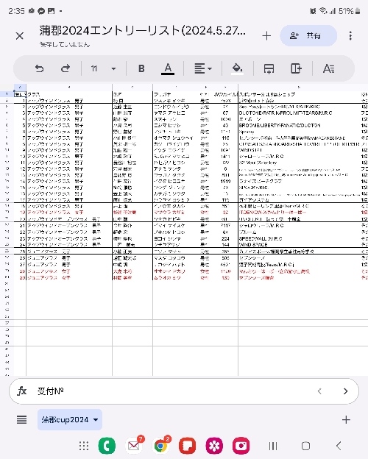Select cell containing SPEEDWALL M.R.C
Image resolution: width=368 pixels, height=459 pixels.
[300, 238]
